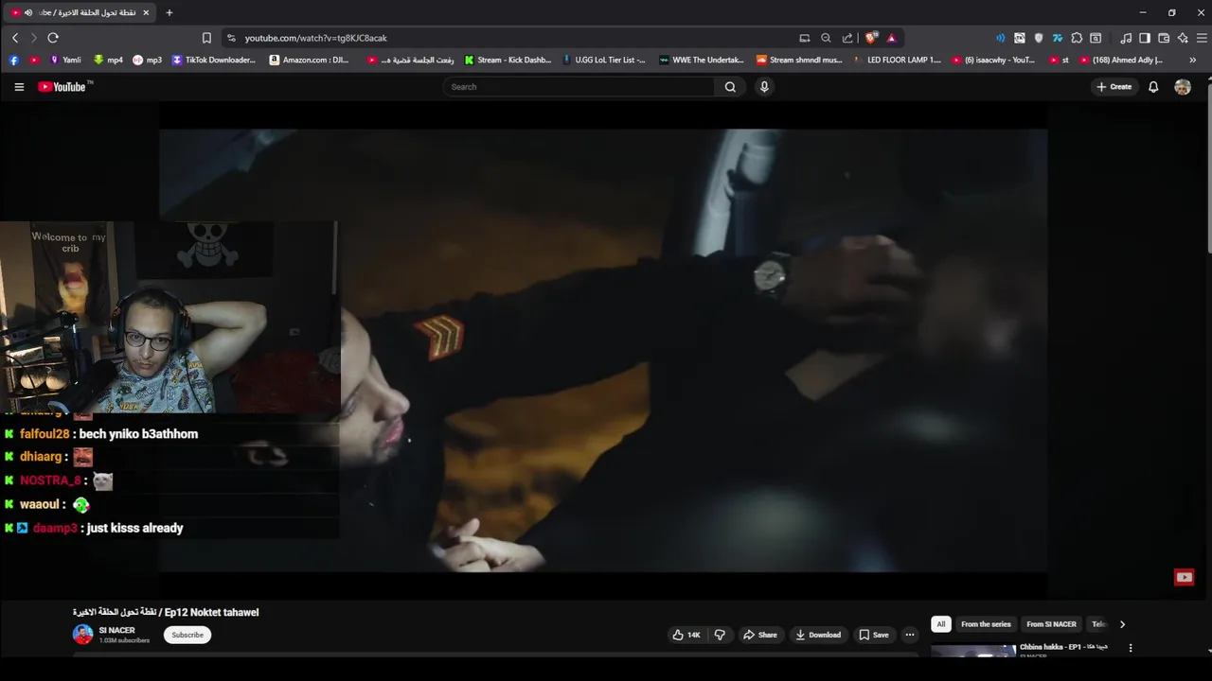Open TikTok Downloader bookmark
The width and height of the screenshot is (1212, 681).
[x=214, y=60]
